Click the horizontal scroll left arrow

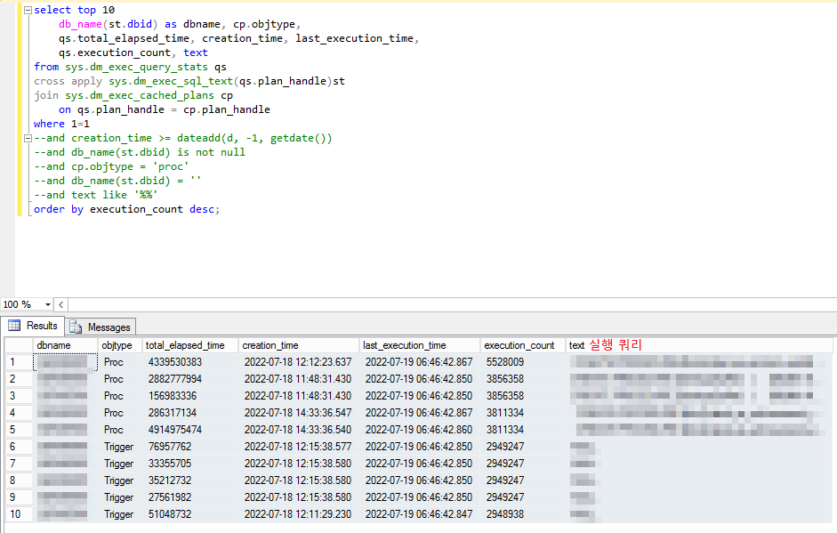[x=60, y=304]
